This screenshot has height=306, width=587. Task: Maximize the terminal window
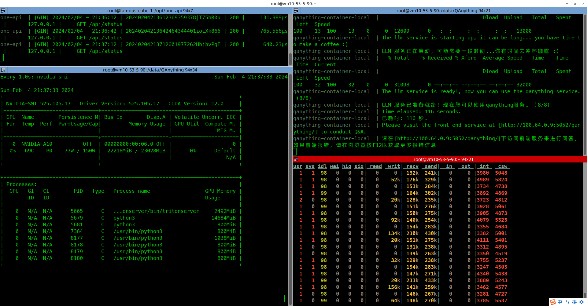575,4
